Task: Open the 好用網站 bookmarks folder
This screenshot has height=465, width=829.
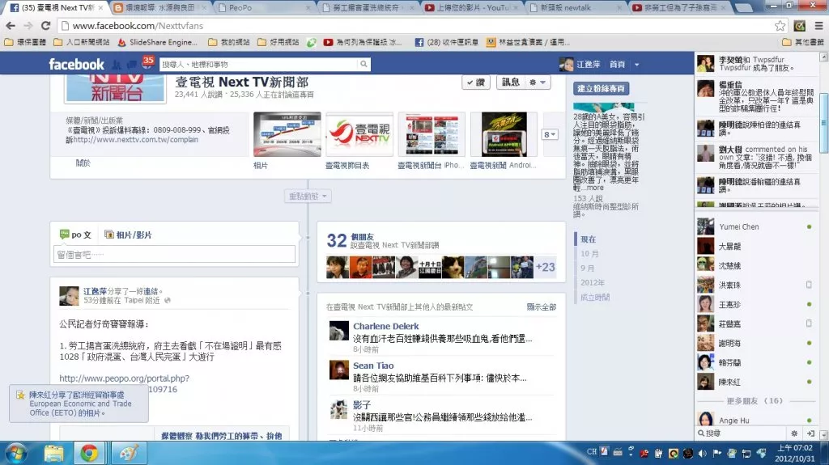Action: coord(278,42)
